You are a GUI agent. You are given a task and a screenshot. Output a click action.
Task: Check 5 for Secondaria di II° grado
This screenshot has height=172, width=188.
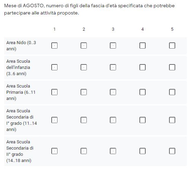pos(172,151)
